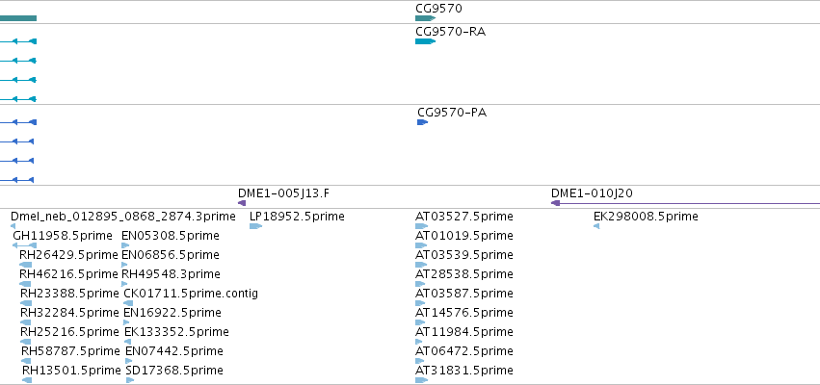The width and height of the screenshot is (820, 385).
Task: Click the AT03539.5prime EST glyph
Action: [x=421, y=265]
